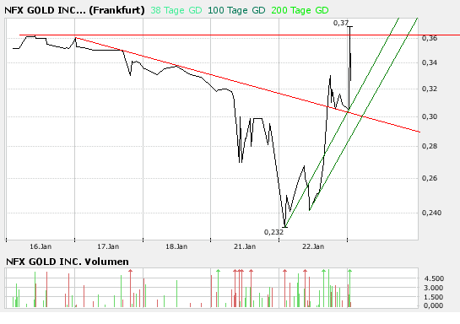Viewport: 460px width, 324px height.
Task: Click the chart title NFX GOLD INC... (Frankfurt)
Action: [x=74, y=11]
